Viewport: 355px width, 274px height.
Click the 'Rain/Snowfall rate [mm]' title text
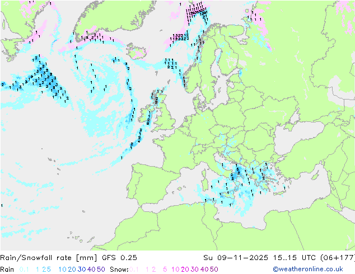[49, 258]
